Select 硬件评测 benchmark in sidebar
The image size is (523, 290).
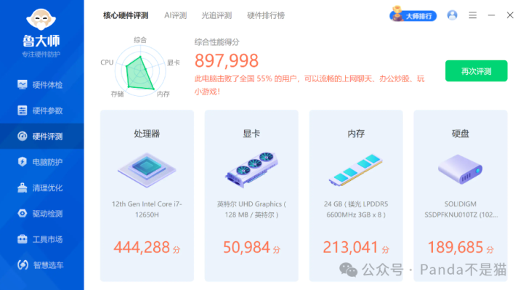click(x=41, y=136)
